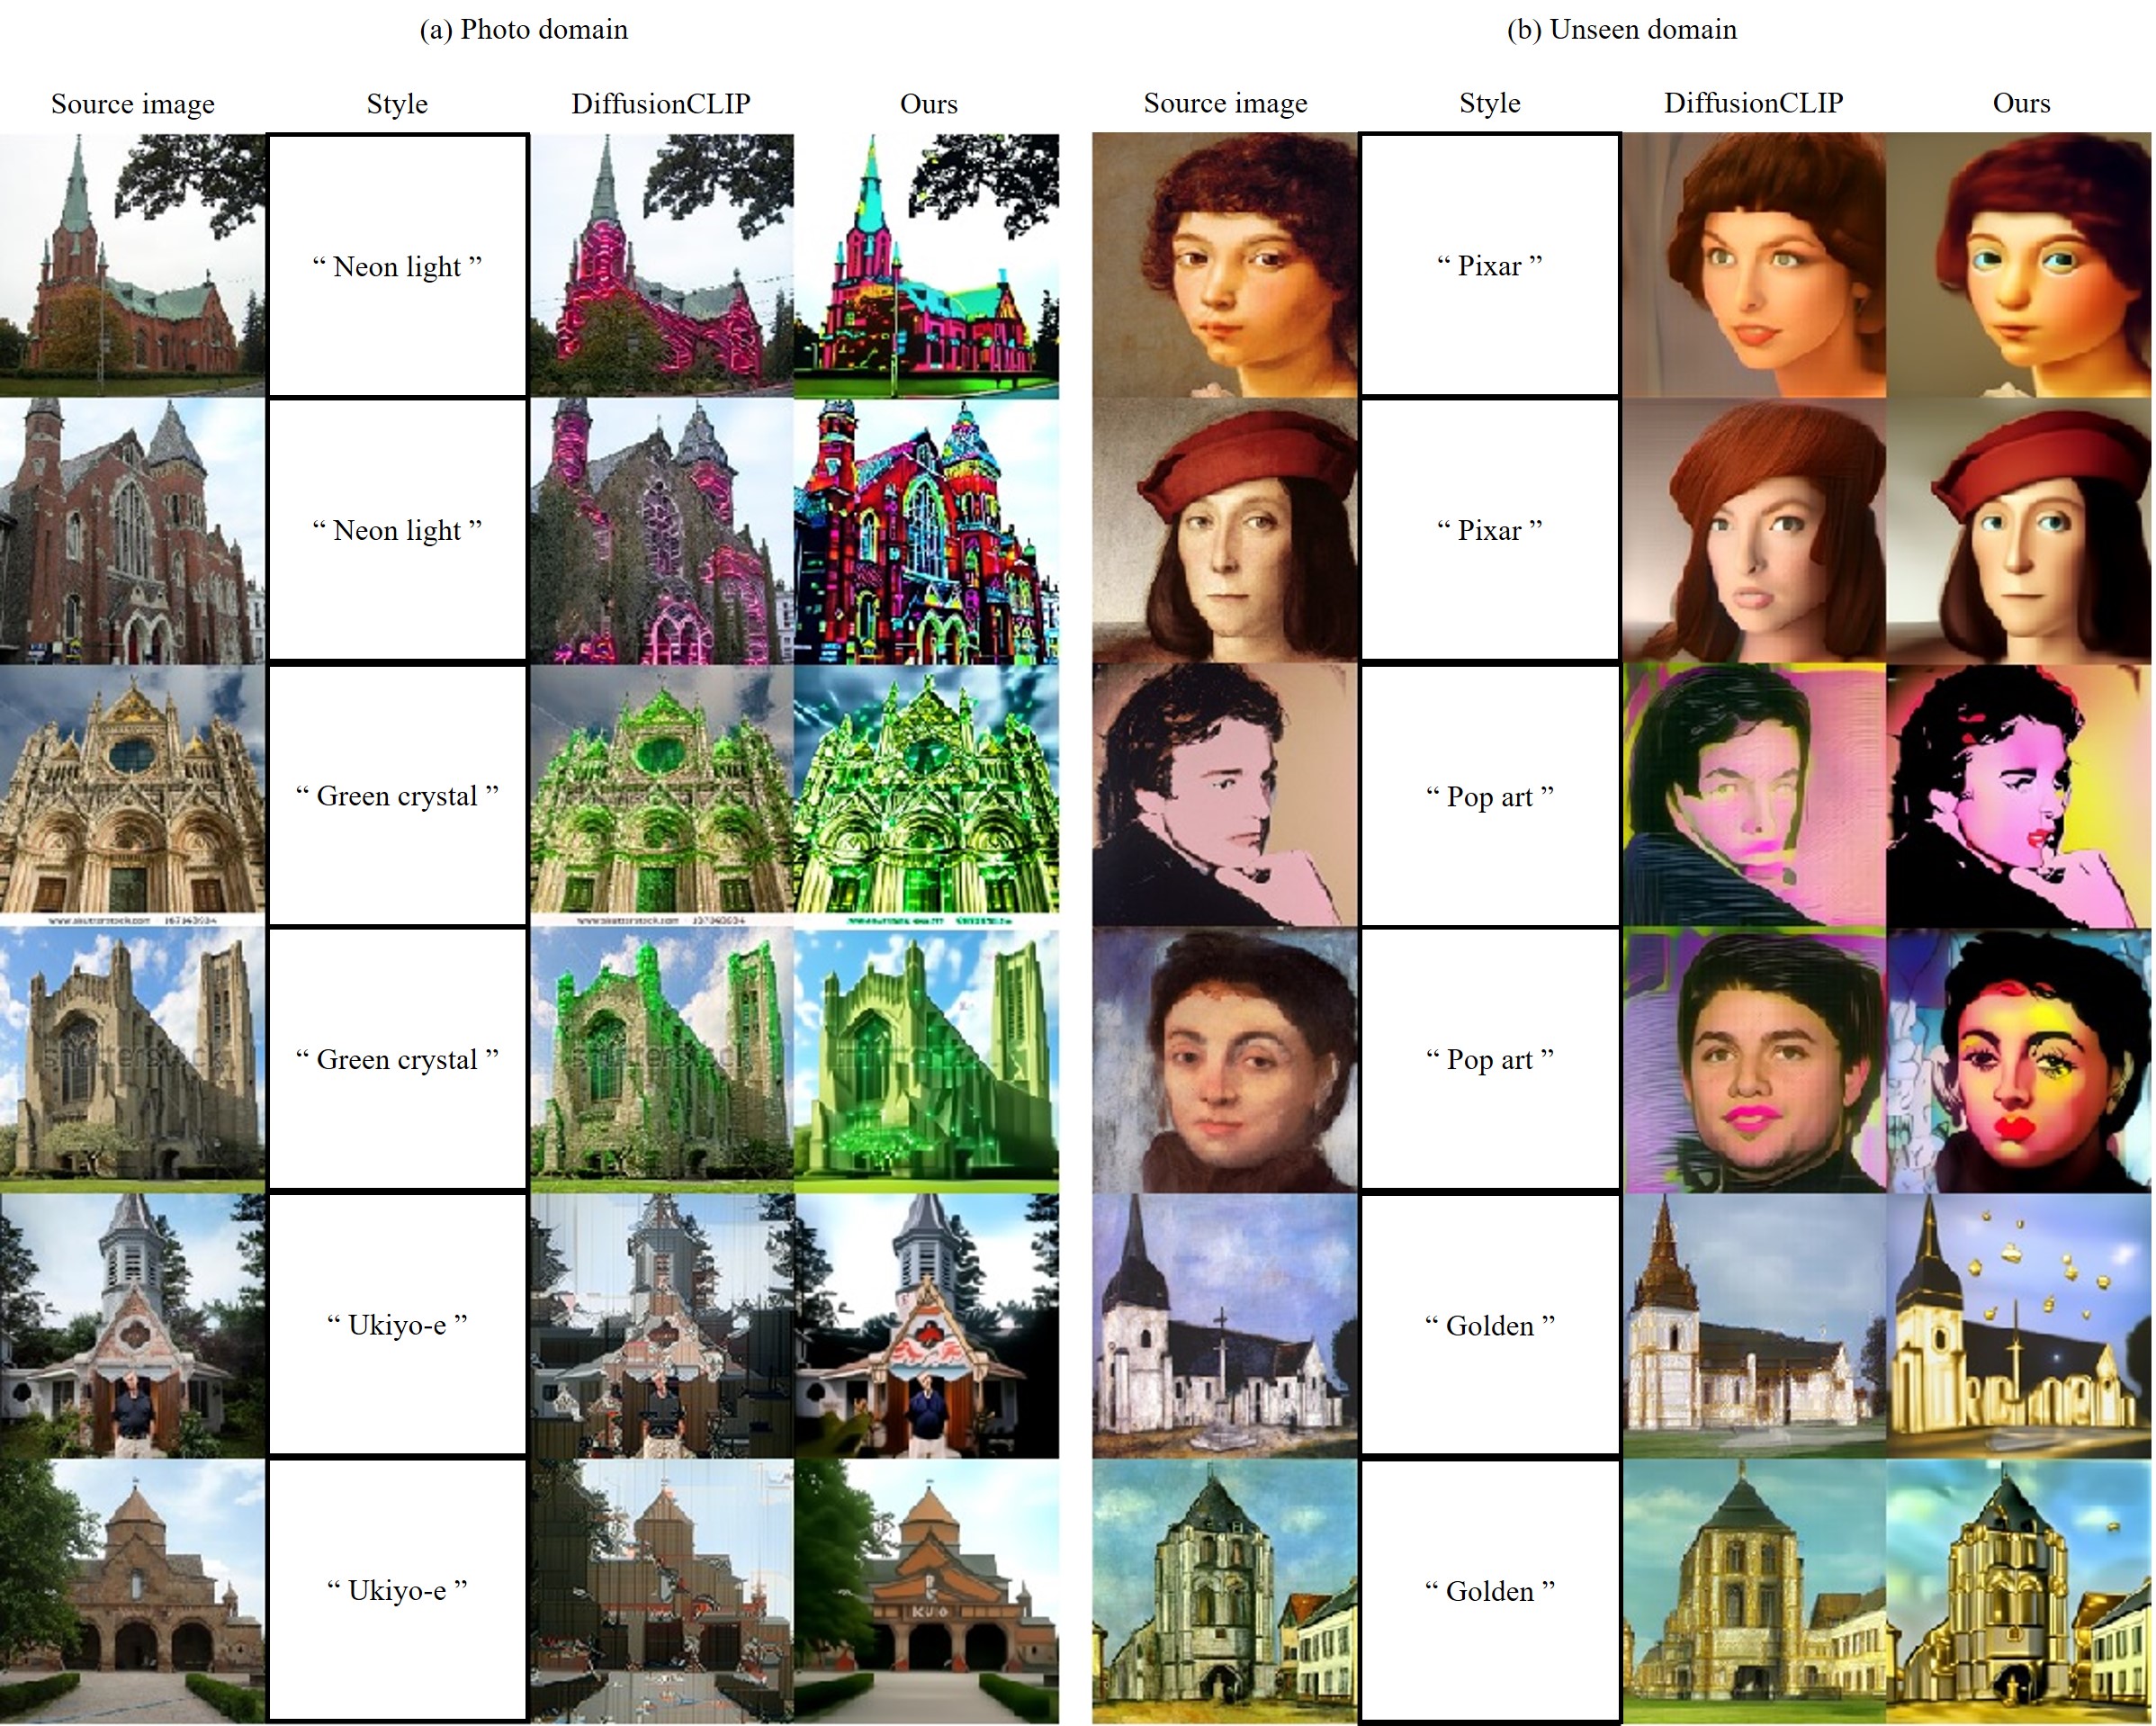The height and width of the screenshot is (1726, 2156).
Task: Click the "(b) Unseen domain" title
Action: pyautogui.click(x=1621, y=30)
